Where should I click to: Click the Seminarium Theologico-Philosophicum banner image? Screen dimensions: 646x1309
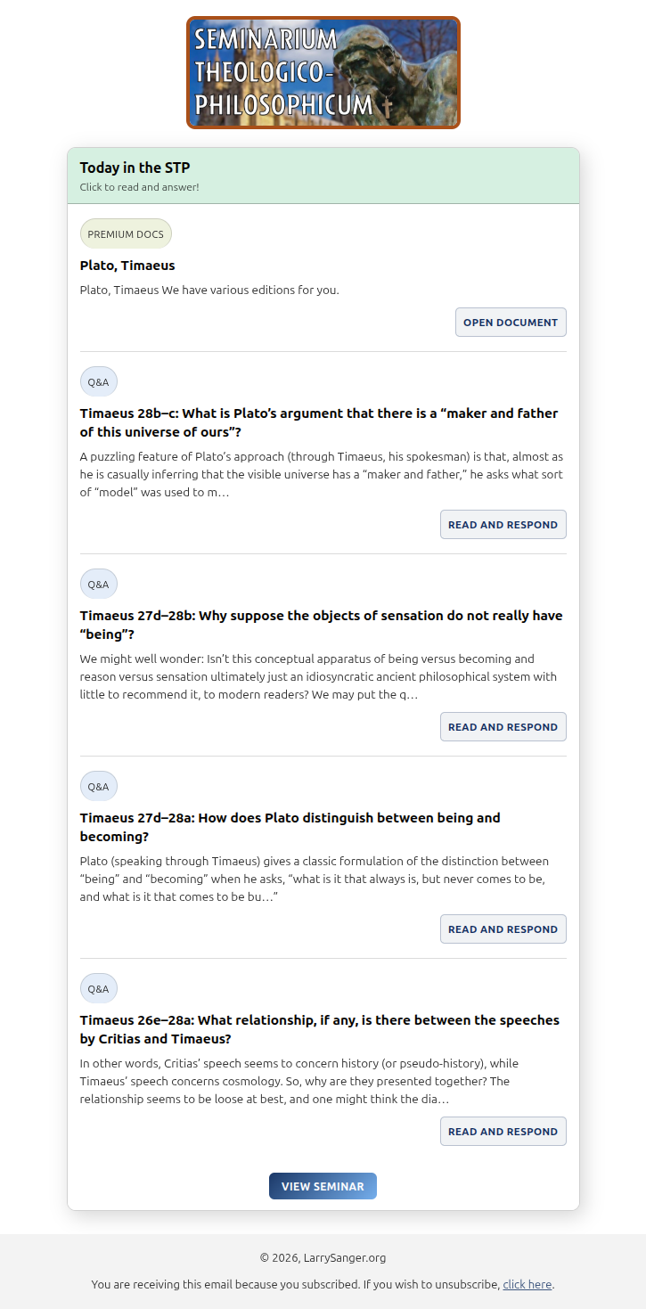[x=323, y=72]
